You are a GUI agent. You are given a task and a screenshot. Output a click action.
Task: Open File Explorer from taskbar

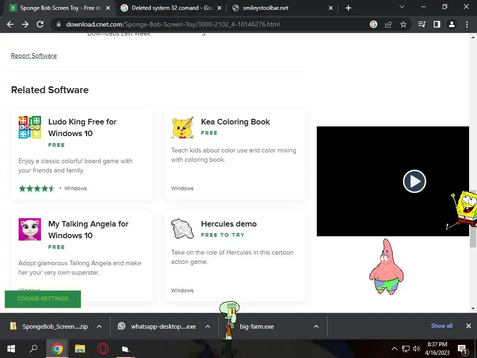pos(80,349)
